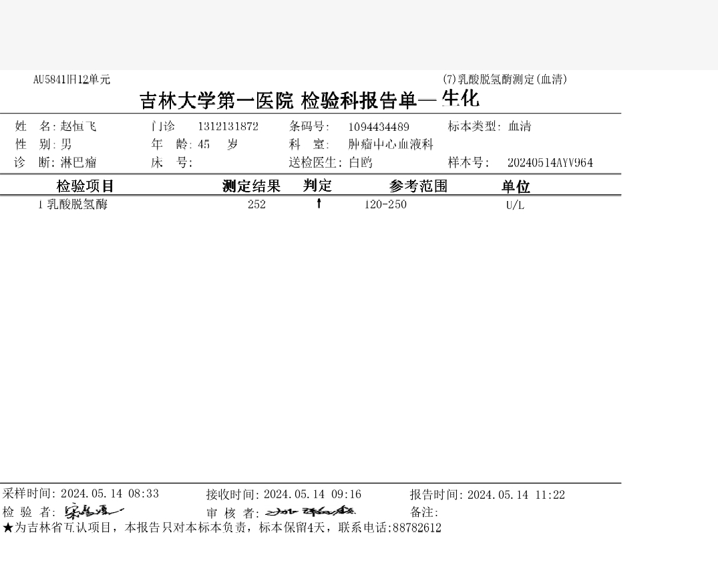Click the 送检医生 label
The image size is (718, 577).
pyautogui.click(x=315, y=162)
